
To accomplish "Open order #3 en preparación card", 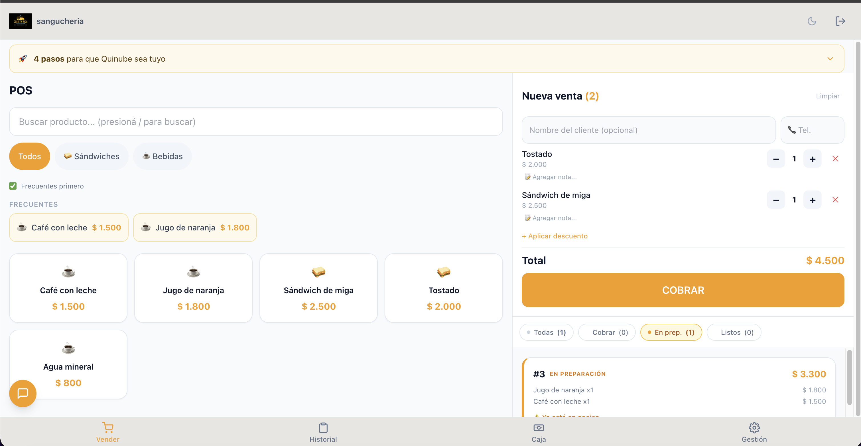I will click(x=679, y=387).
